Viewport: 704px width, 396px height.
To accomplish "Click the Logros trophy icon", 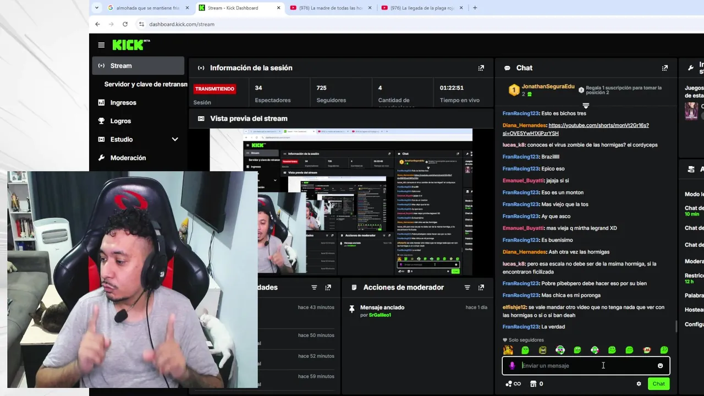I will pos(101,121).
